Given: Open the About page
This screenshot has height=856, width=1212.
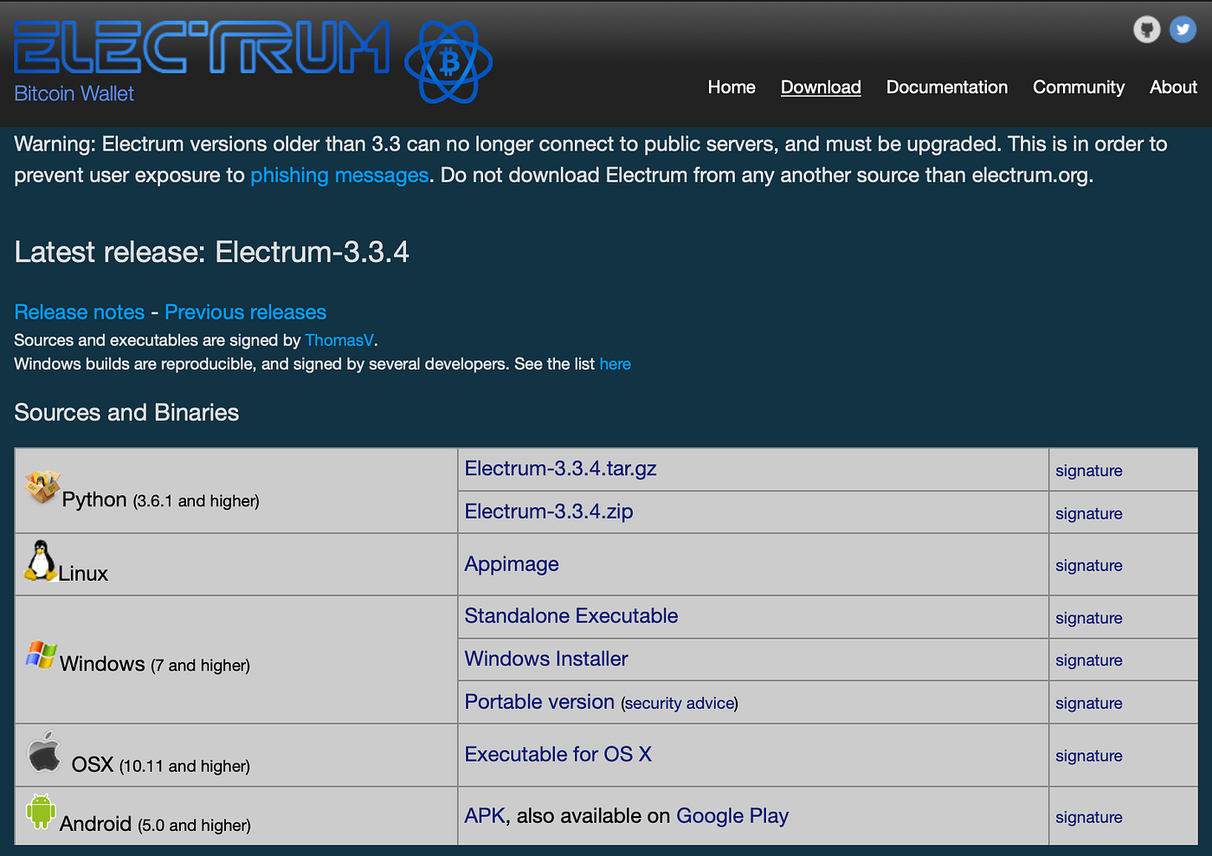Looking at the screenshot, I should pyautogui.click(x=1173, y=87).
